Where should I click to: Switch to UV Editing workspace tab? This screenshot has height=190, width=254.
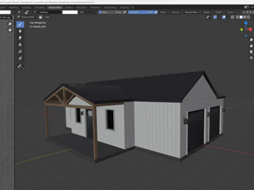(x=40, y=7)
